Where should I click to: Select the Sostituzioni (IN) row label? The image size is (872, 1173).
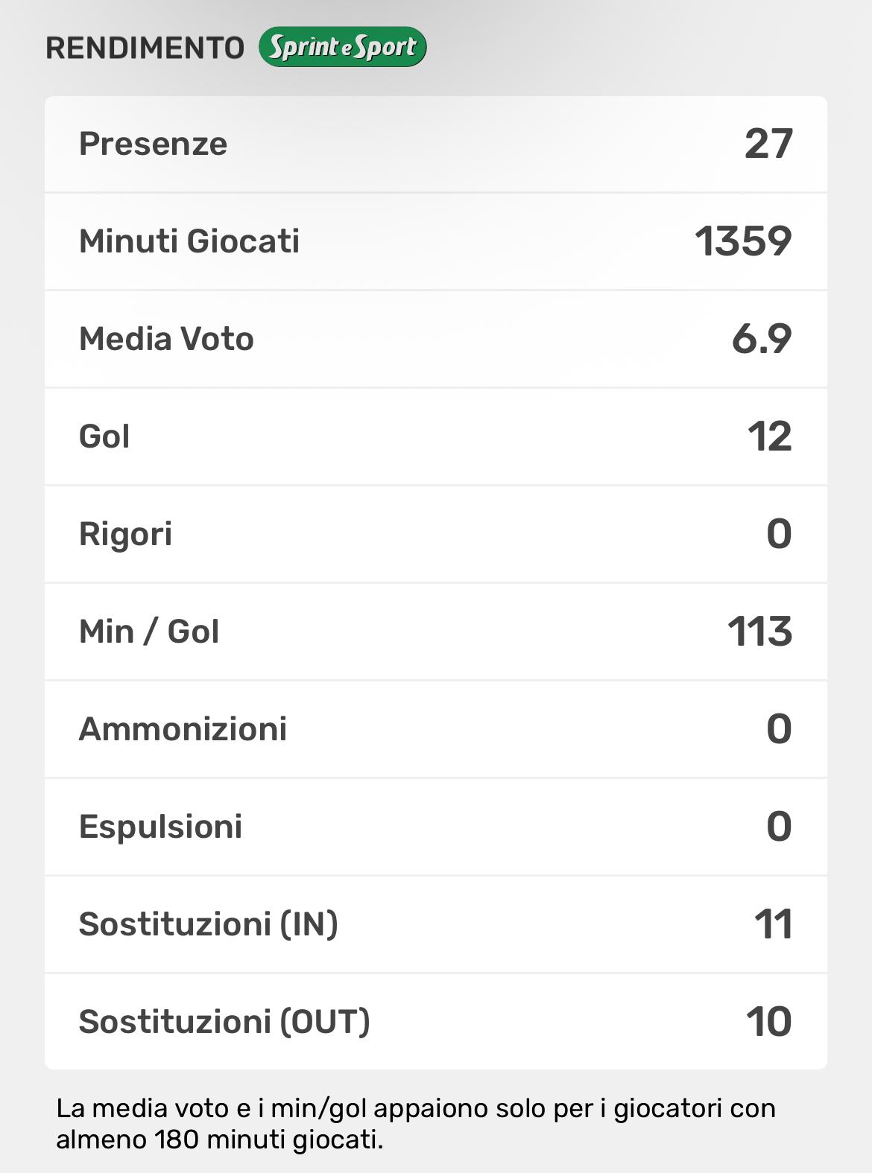pyautogui.click(x=208, y=924)
